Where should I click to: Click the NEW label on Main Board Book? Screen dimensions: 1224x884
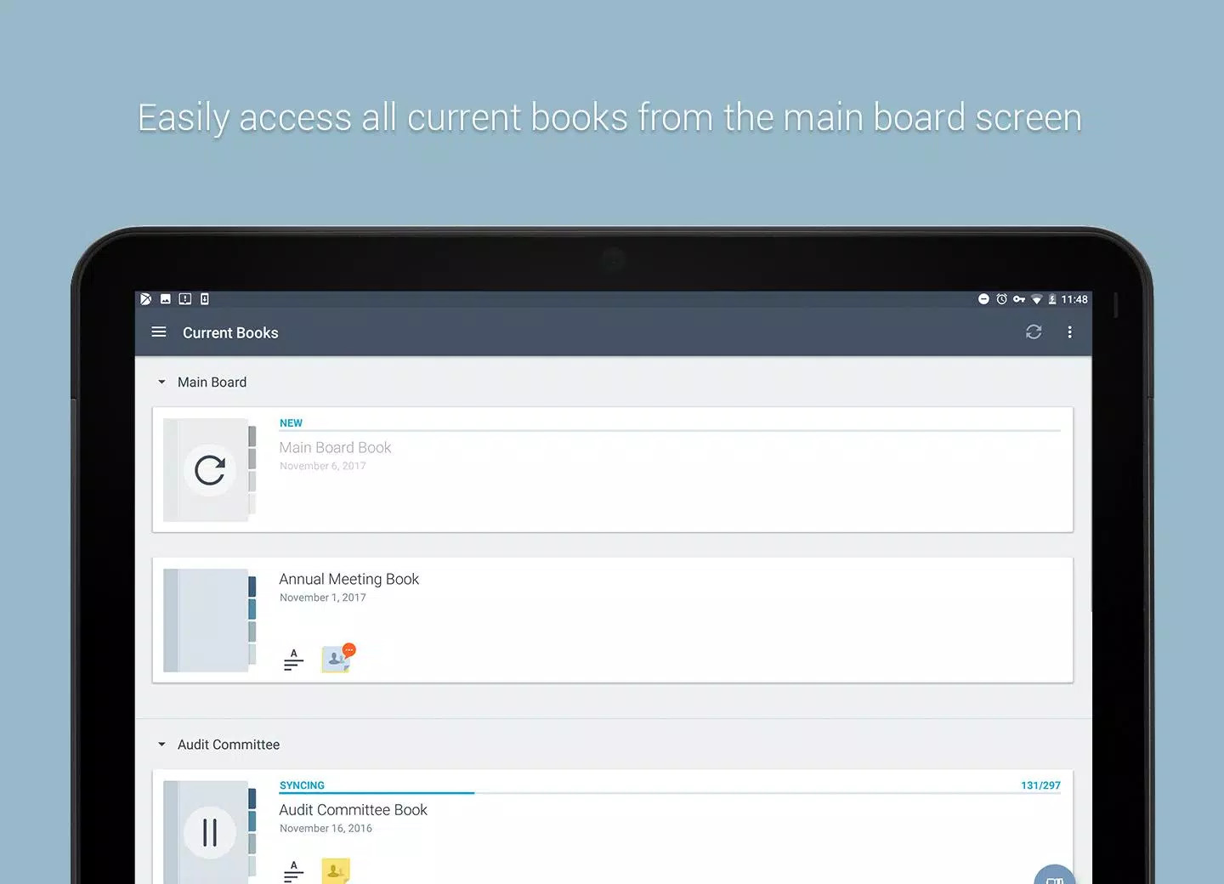(x=291, y=423)
